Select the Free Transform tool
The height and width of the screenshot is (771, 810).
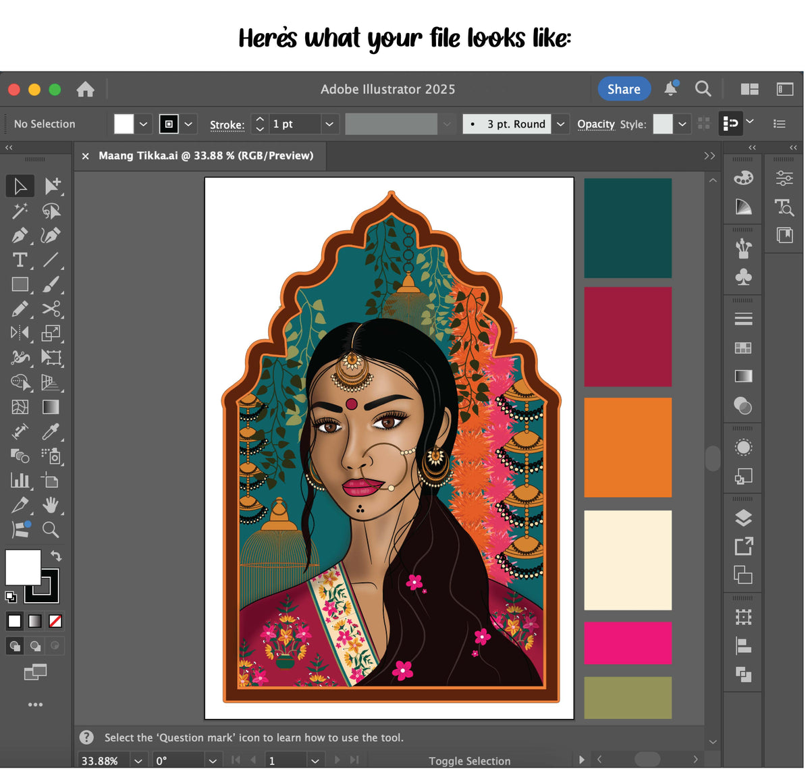[51, 357]
